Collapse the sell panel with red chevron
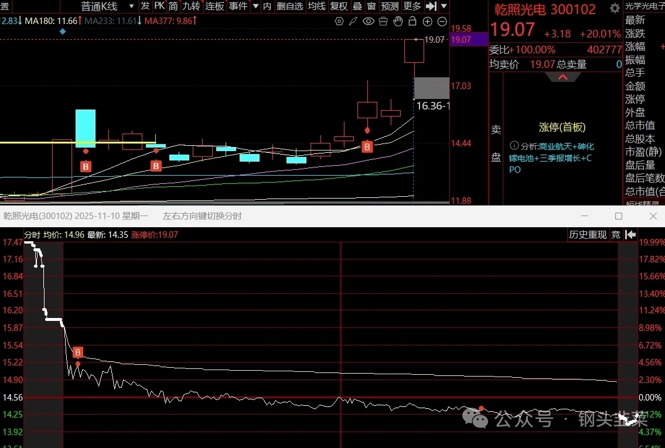The image size is (665, 448). (x=563, y=77)
